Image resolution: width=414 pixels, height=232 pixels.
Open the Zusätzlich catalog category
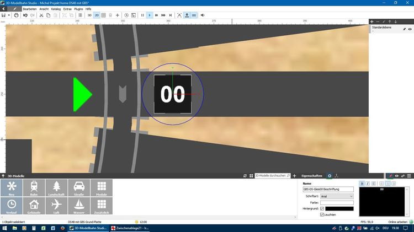[x=102, y=206]
